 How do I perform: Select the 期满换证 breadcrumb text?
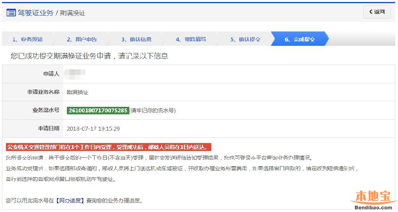[72, 13]
